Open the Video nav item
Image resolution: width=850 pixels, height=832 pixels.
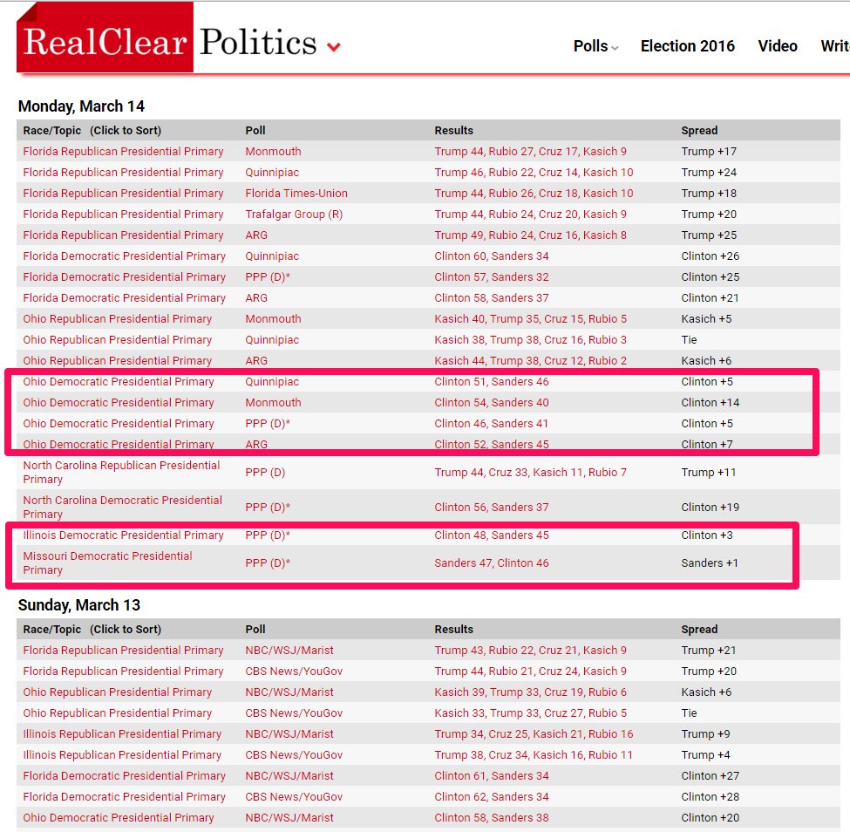click(x=778, y=46)
